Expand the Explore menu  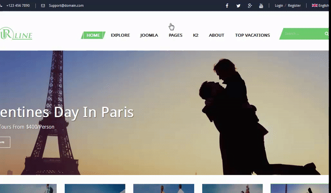pos(120,35)
